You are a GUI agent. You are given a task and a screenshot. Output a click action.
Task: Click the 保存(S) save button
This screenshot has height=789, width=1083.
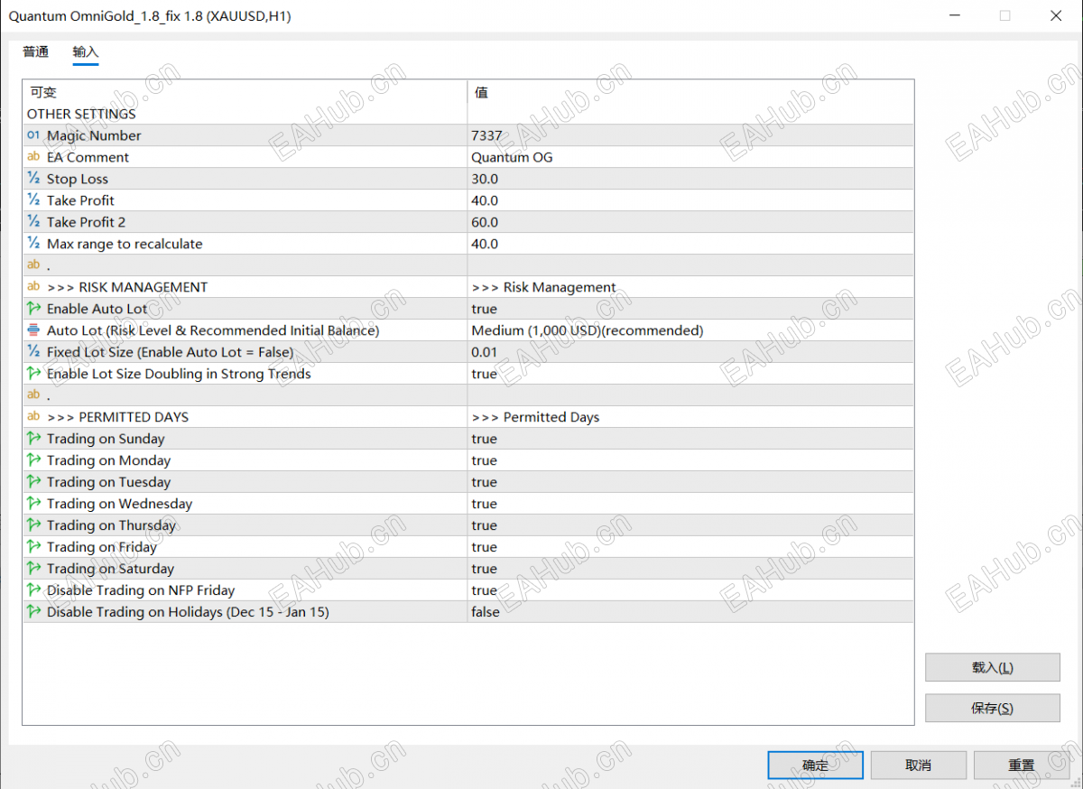point(992,709)
